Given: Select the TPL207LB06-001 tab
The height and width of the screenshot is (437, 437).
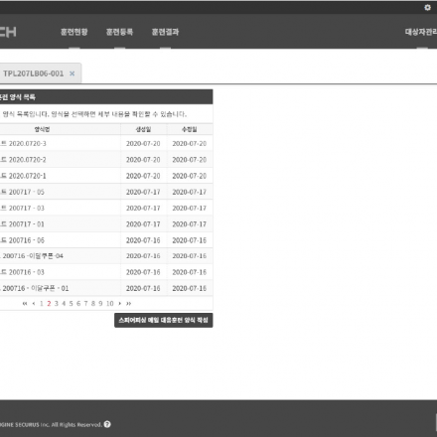Looking at the screenshot, I should coord(33,73).
